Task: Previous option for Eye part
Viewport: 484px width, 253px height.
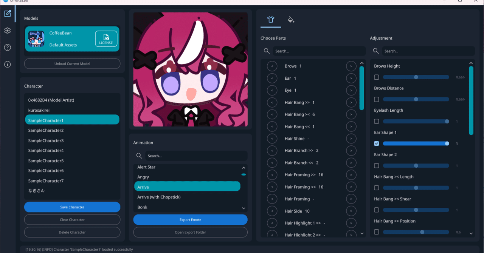Action: (x=272, y=90)
